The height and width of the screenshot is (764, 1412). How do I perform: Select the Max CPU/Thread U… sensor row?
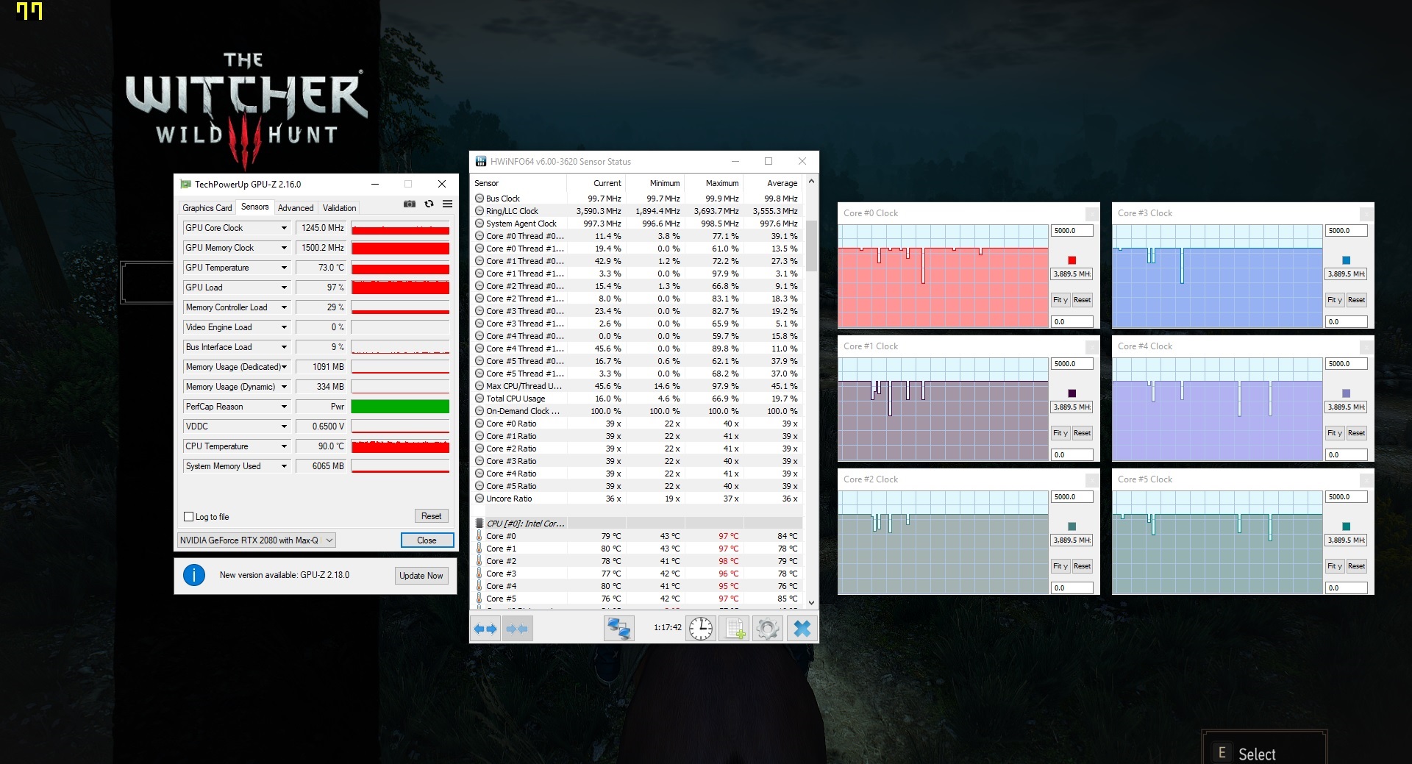(x=638, y=386)
